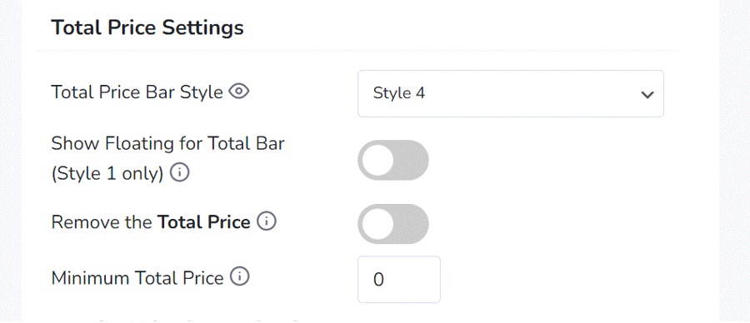750x323 pixels.
Task: Click the (Style 1 only) text
Action: pos(107,174)
